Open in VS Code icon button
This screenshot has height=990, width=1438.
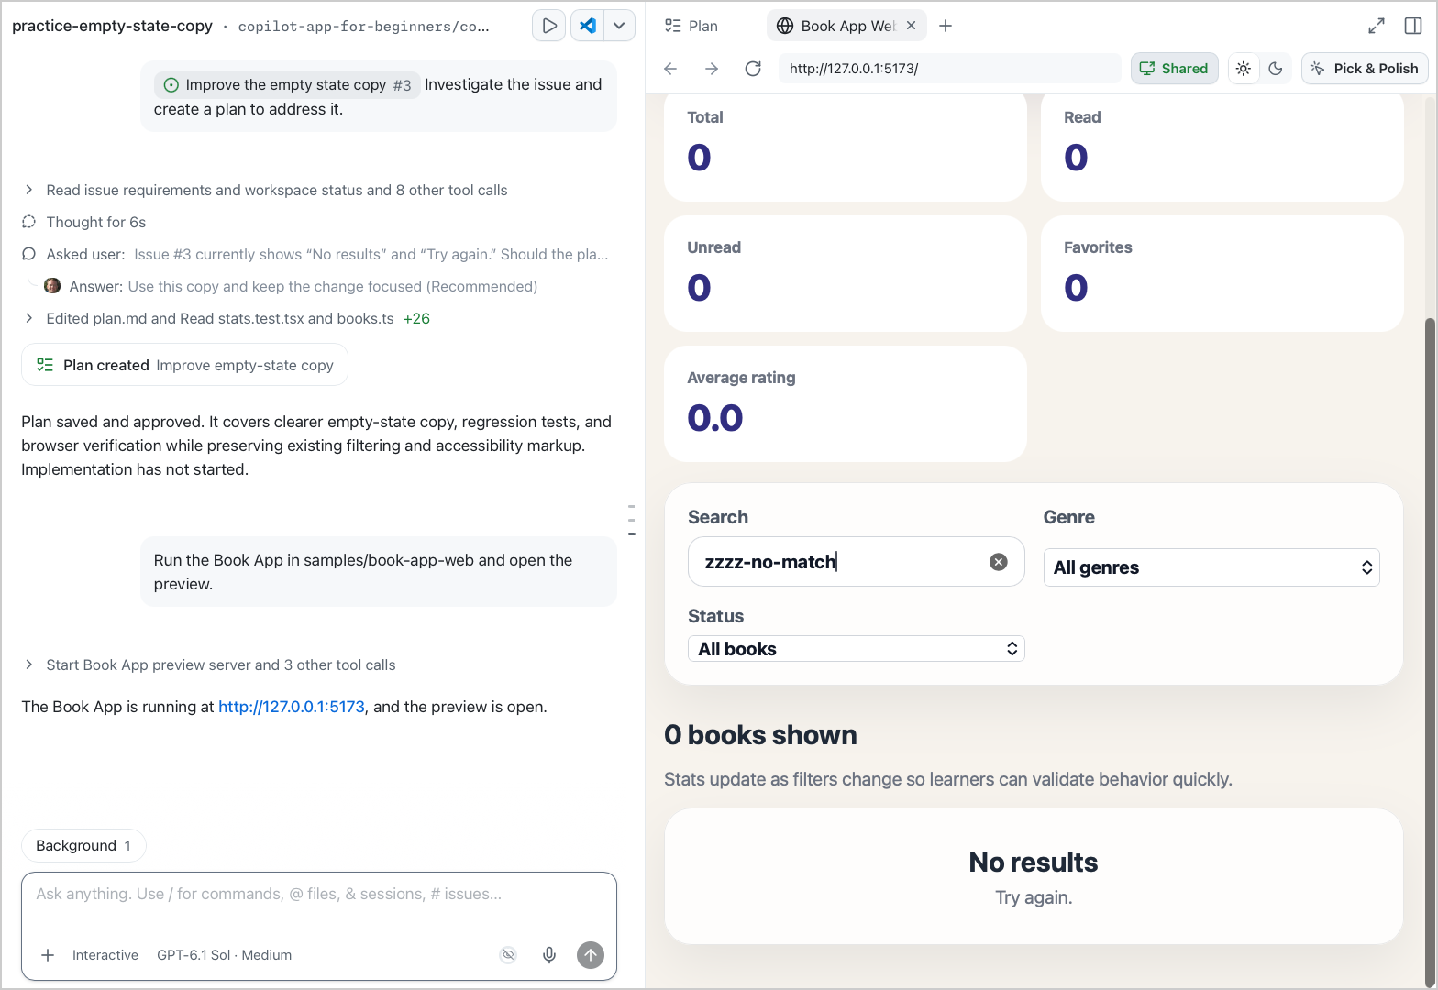[x=588, y=26]
